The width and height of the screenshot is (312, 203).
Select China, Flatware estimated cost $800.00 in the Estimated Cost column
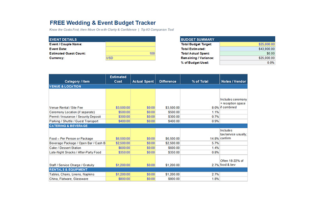pos(118,179)
